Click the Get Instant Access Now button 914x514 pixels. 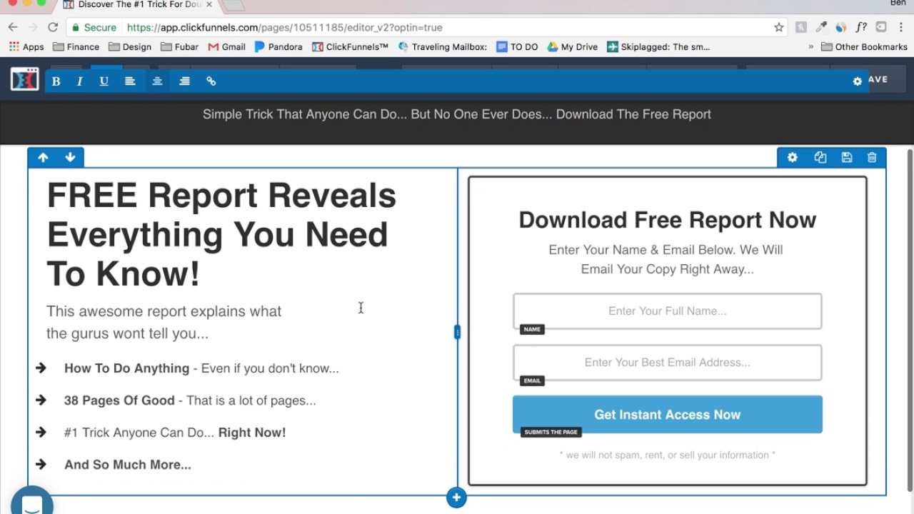(x=667, y=415)
